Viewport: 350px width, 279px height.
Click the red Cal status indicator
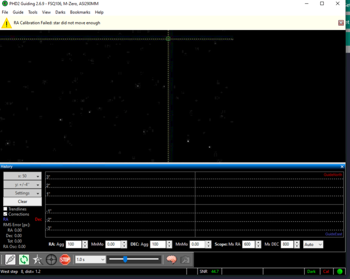326,272
